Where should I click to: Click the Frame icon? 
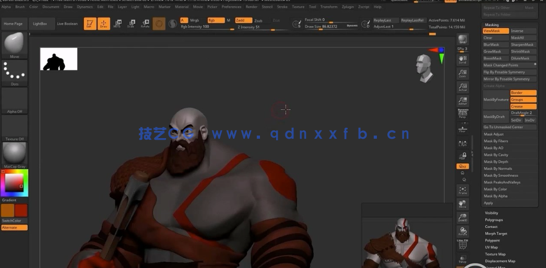coord(462,190)
